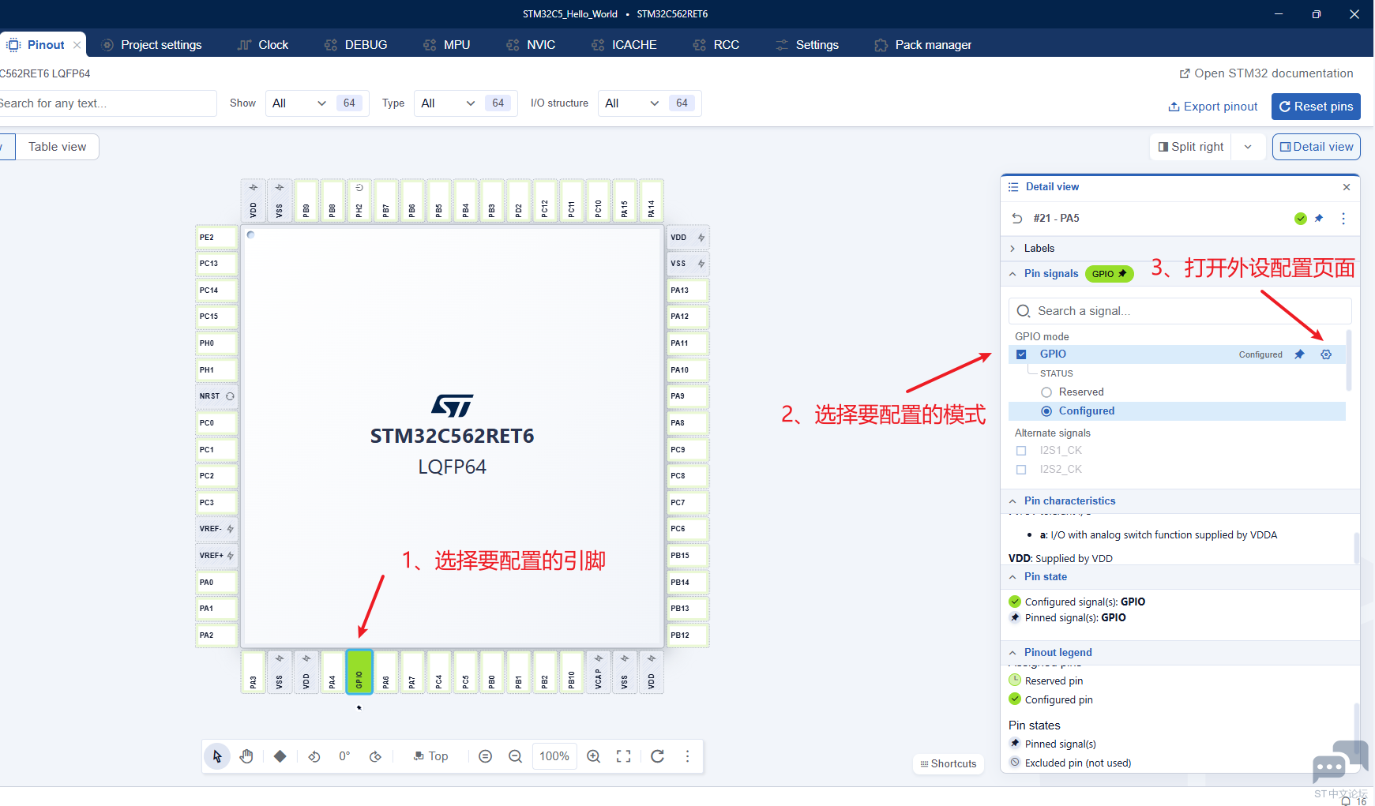
Task: Collapse the Pin characteristics section
Action: pos(1012,501)
